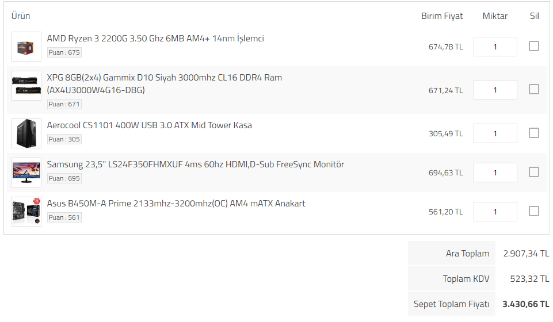Select the quantity field for Samsung monitor
This screenshot has height=322, width=553.
coord(495,172)
